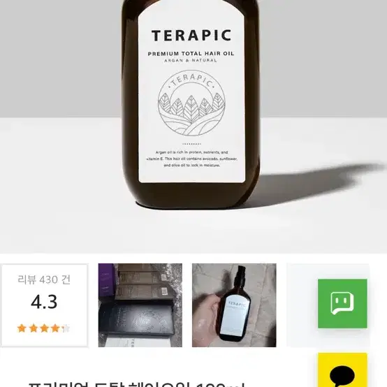The image size is (387, 387).
Task: Click Premium Total Hair Oil label text
Action: pos(191,54)
